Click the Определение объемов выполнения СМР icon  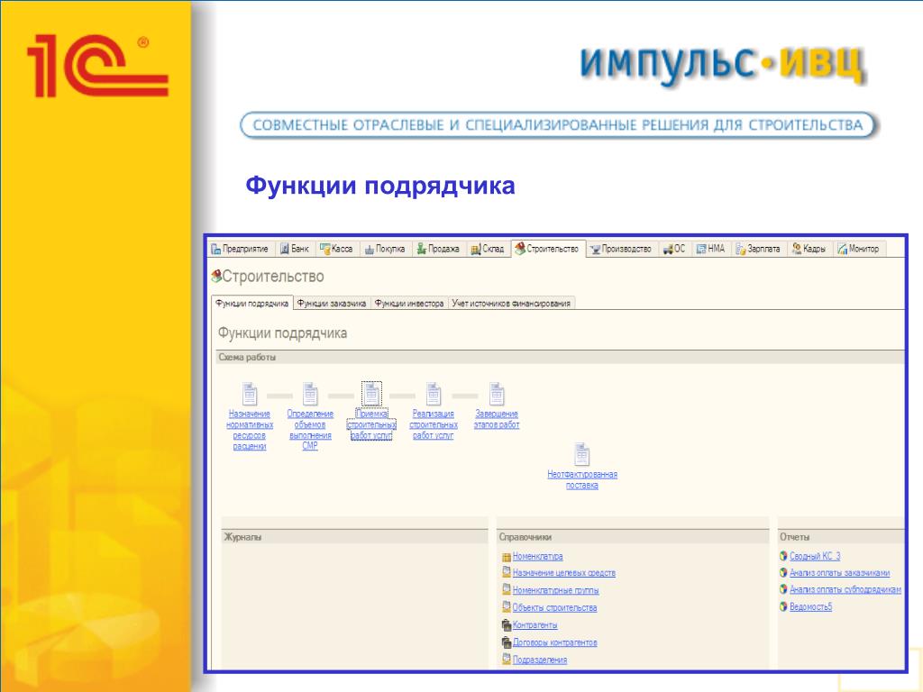click(310, 394)
